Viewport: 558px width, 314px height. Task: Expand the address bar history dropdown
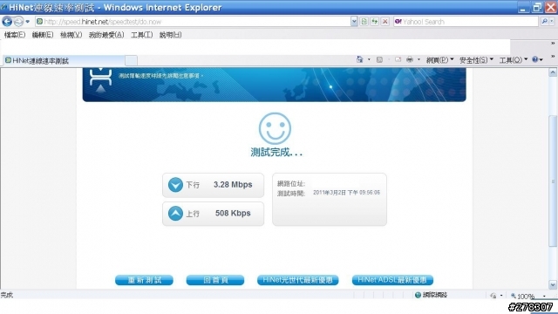pos(354,22)
